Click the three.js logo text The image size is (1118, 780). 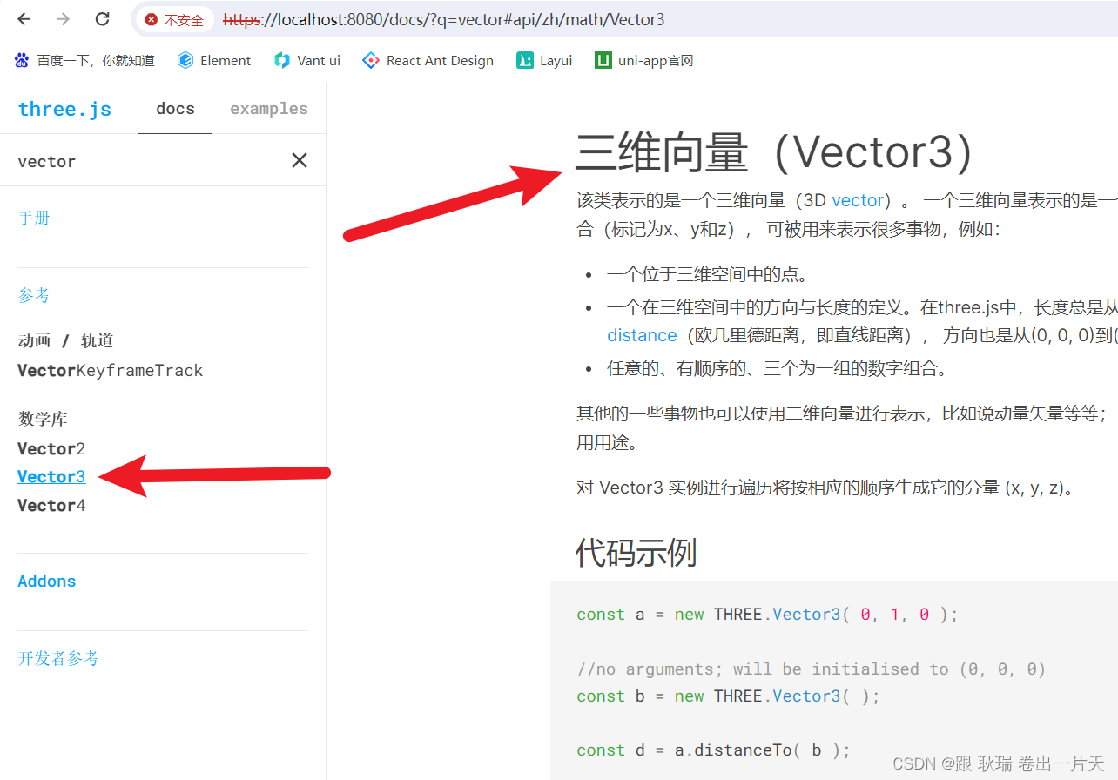point(64,108)
